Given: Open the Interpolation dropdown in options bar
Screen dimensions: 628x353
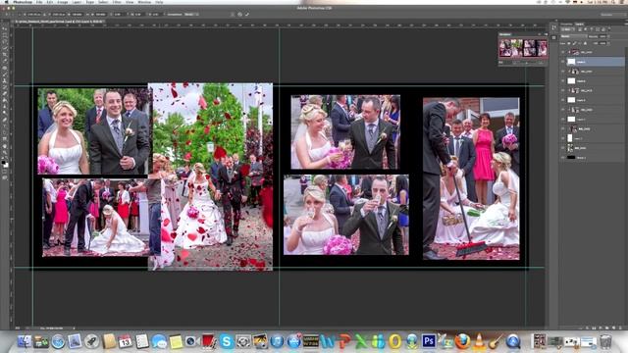Looking at the screenshot, I should 191,14.
